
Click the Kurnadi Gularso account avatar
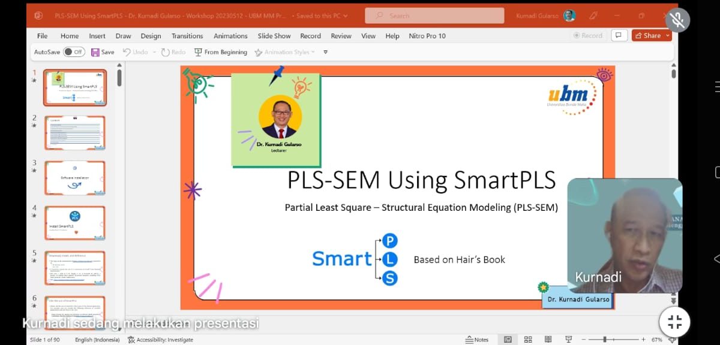pos(569,16)
